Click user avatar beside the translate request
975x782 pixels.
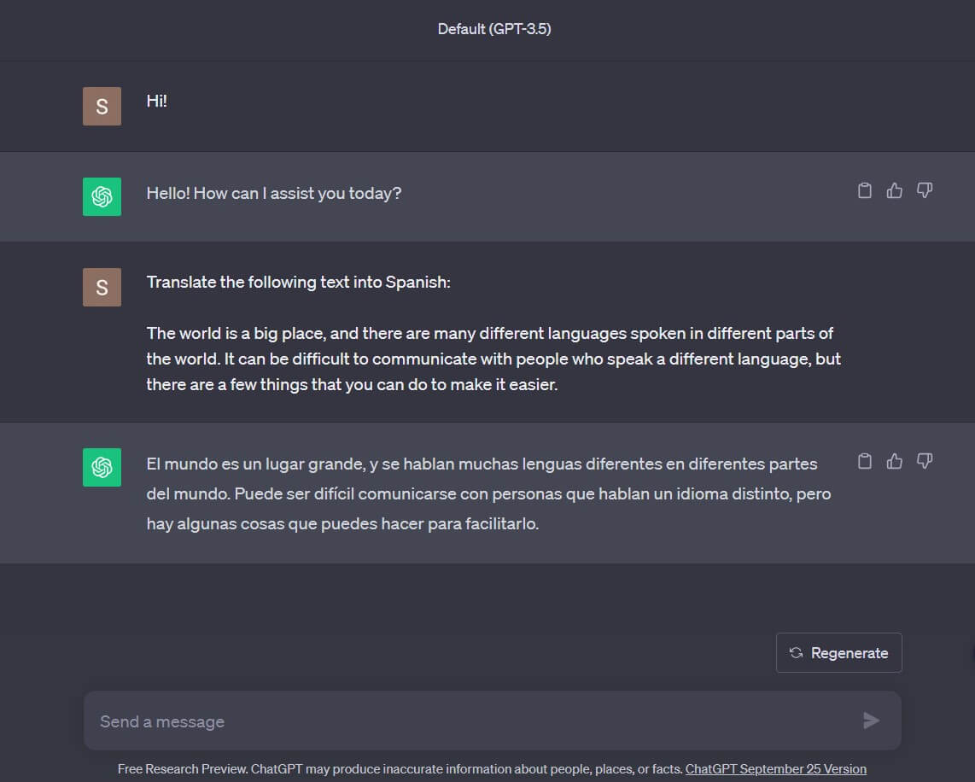click(102, 287)
